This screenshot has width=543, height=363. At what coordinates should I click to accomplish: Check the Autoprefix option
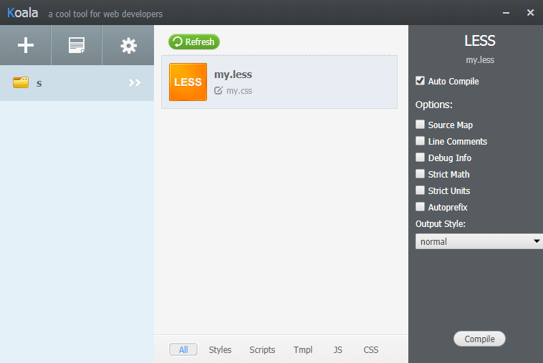(x=421, y=207)
